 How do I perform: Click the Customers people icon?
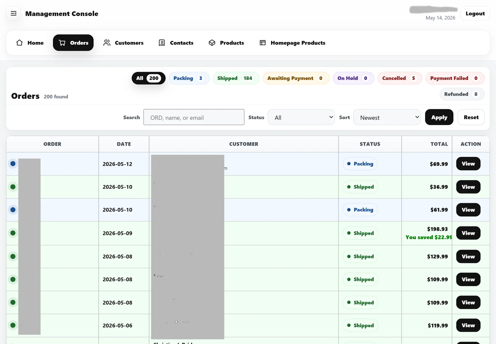[107, 43]
